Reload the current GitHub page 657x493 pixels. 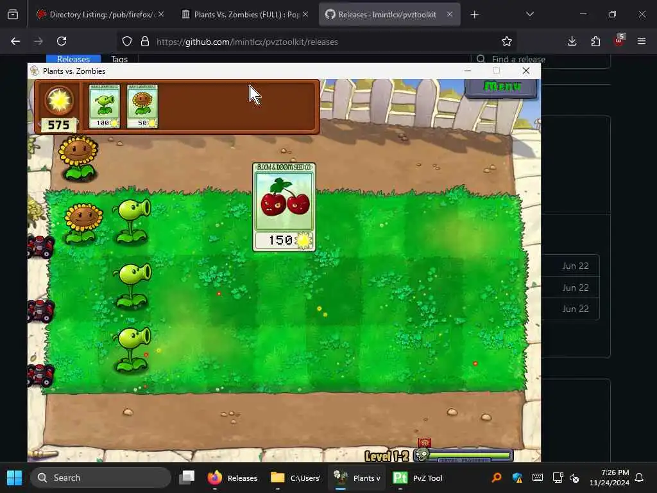tap(62, 41)
